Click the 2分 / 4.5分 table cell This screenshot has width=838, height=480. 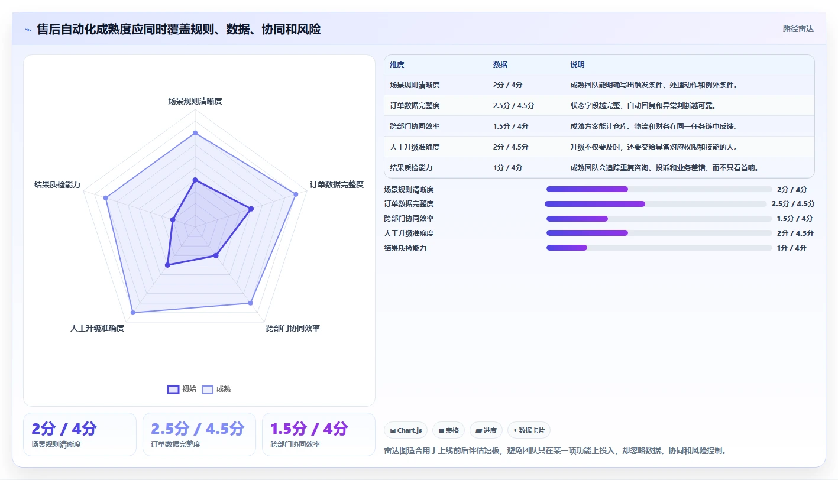510,147
